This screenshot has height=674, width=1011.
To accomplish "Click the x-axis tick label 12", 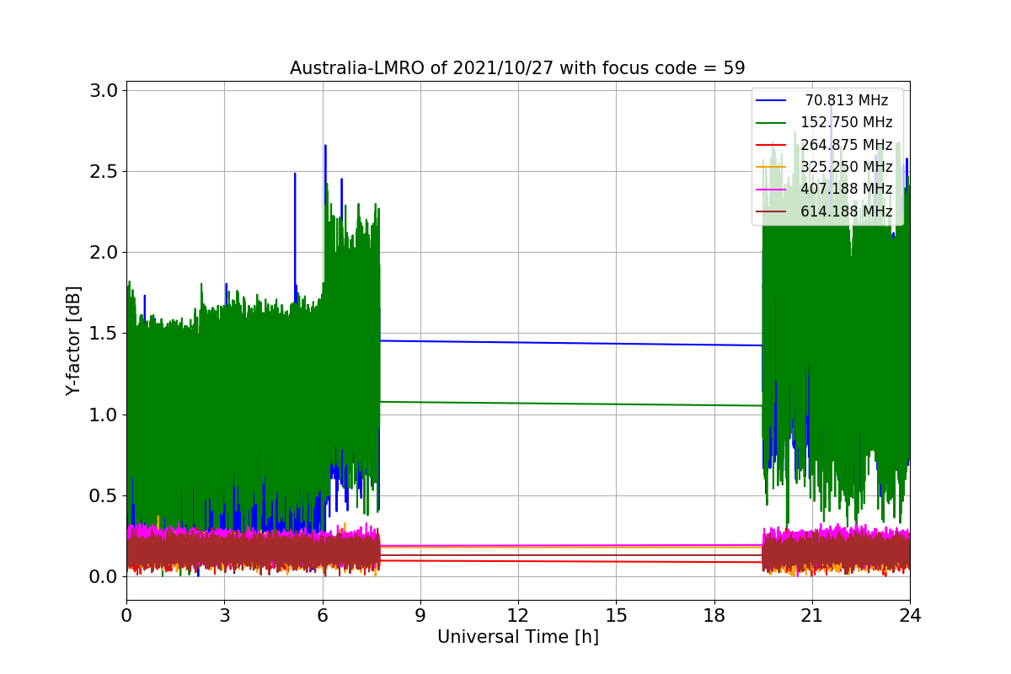I will pos(518,615).
